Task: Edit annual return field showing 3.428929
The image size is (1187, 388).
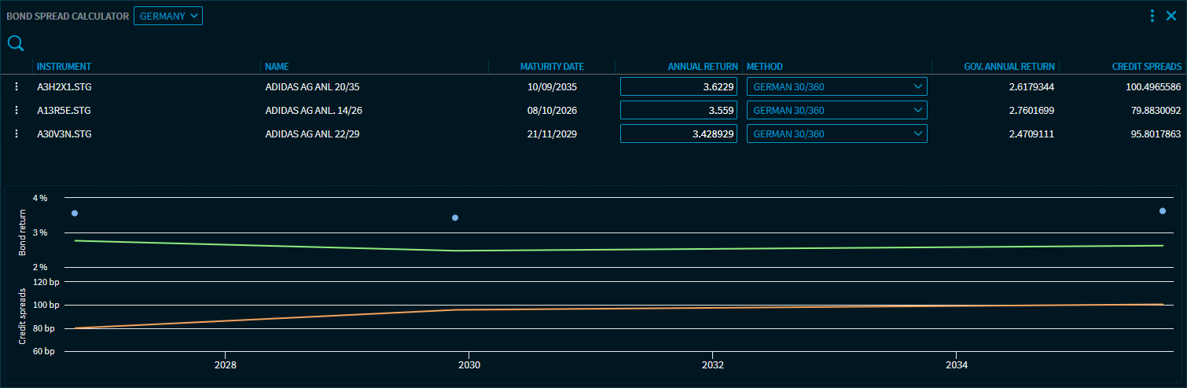Action: click(680, 134)
